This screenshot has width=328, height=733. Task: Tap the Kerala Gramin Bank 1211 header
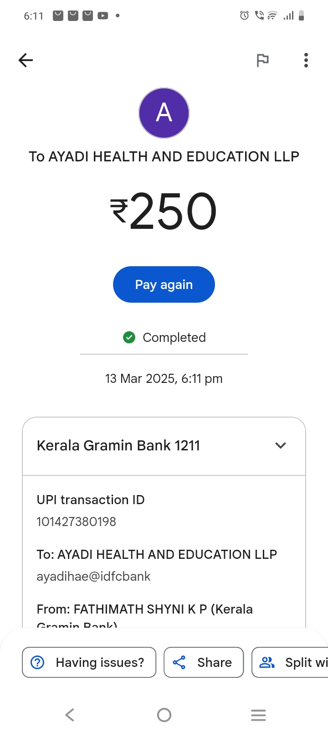[118, 445]
